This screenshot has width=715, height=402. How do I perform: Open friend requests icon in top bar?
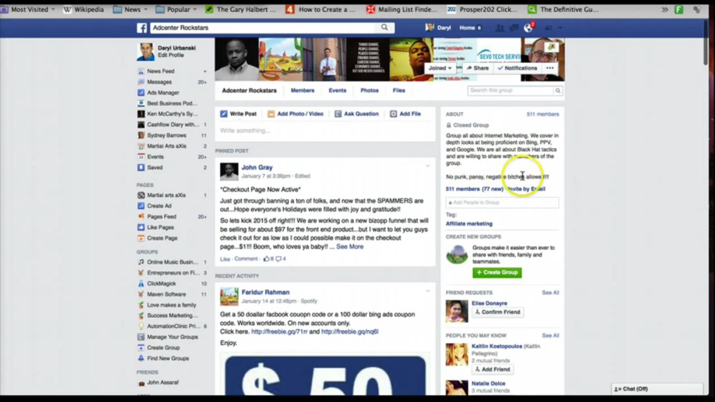point(500,28)
